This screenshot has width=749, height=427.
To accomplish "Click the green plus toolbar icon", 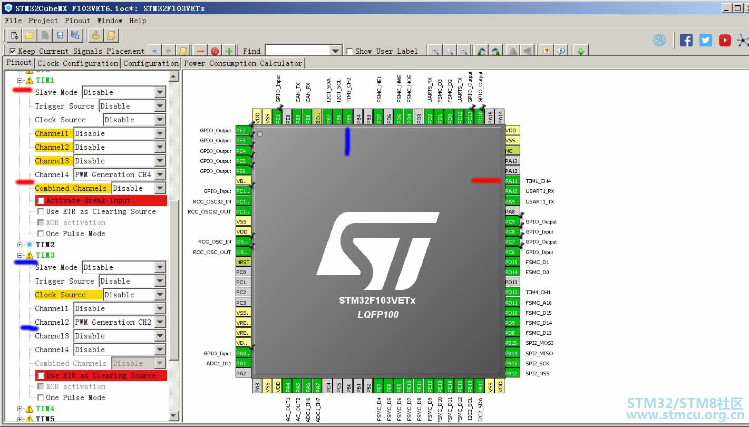I will pyautogui.click(x=229, y=51).
